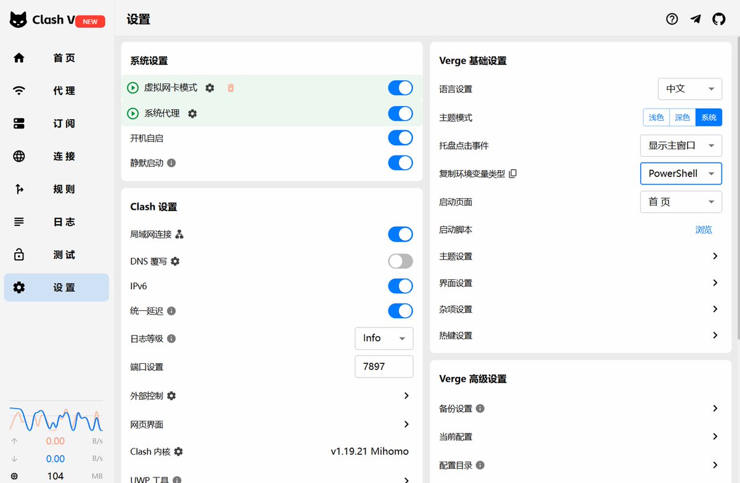Expand the 网页界面 row chevron
Image resolution: width=740 pixels, height=483 pixels.
point(406,424)
